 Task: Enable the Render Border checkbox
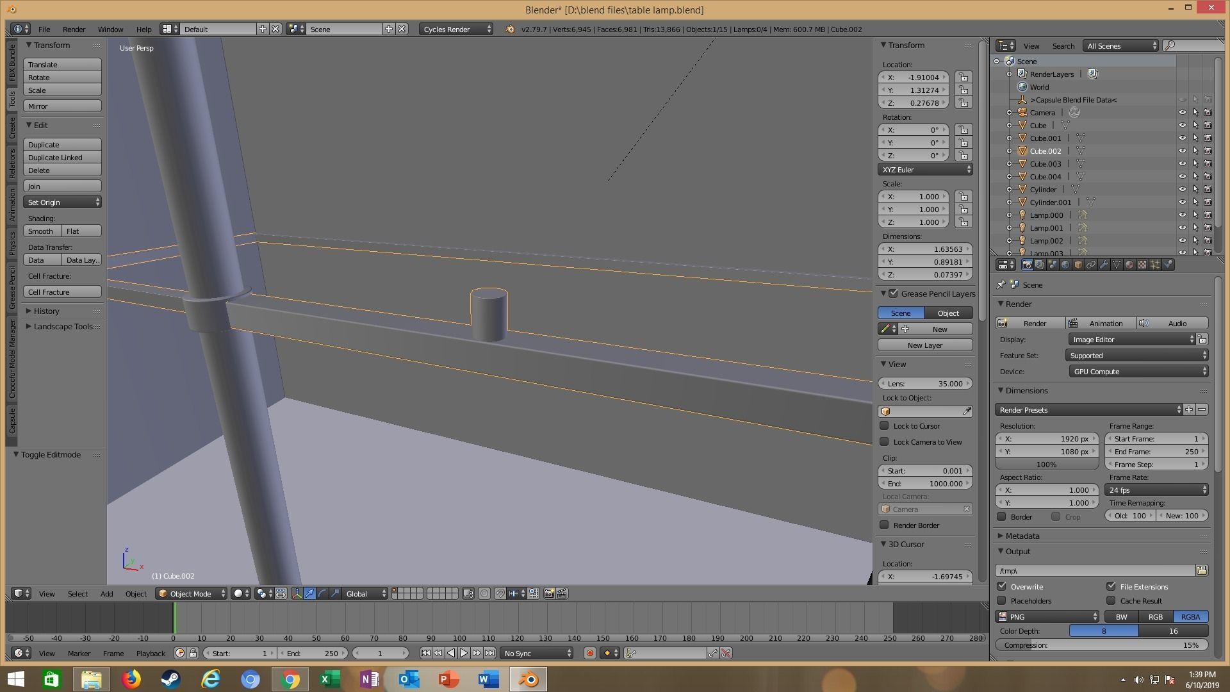885,525
